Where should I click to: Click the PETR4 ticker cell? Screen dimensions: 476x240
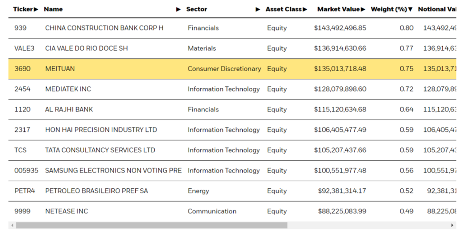coord(25,191)
